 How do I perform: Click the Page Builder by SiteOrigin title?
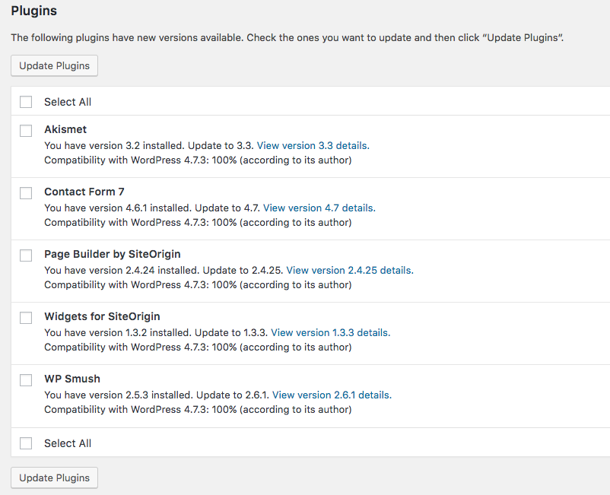113,254
